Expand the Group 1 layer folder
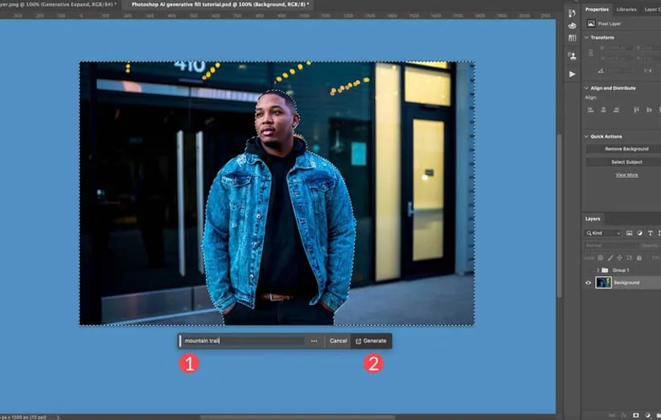The image size is (661, 420). (597, 270)
